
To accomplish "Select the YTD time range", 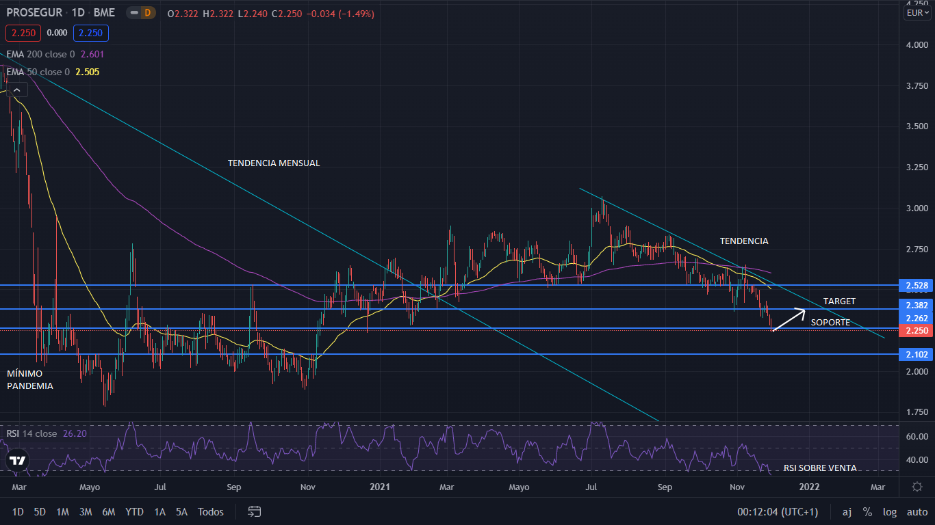I will pos(134,512).
